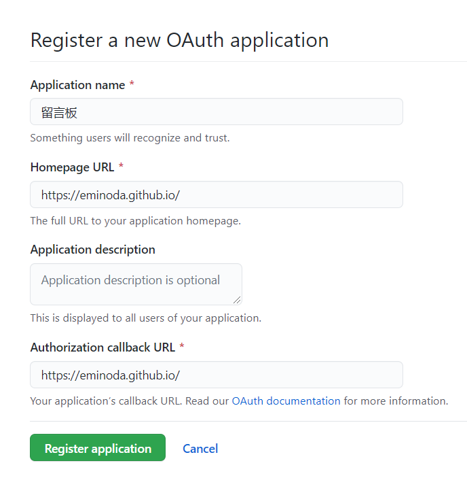Screen dimensions: 467x493
Task: Click the description textarea resize handle
Action: pos(237,301)
